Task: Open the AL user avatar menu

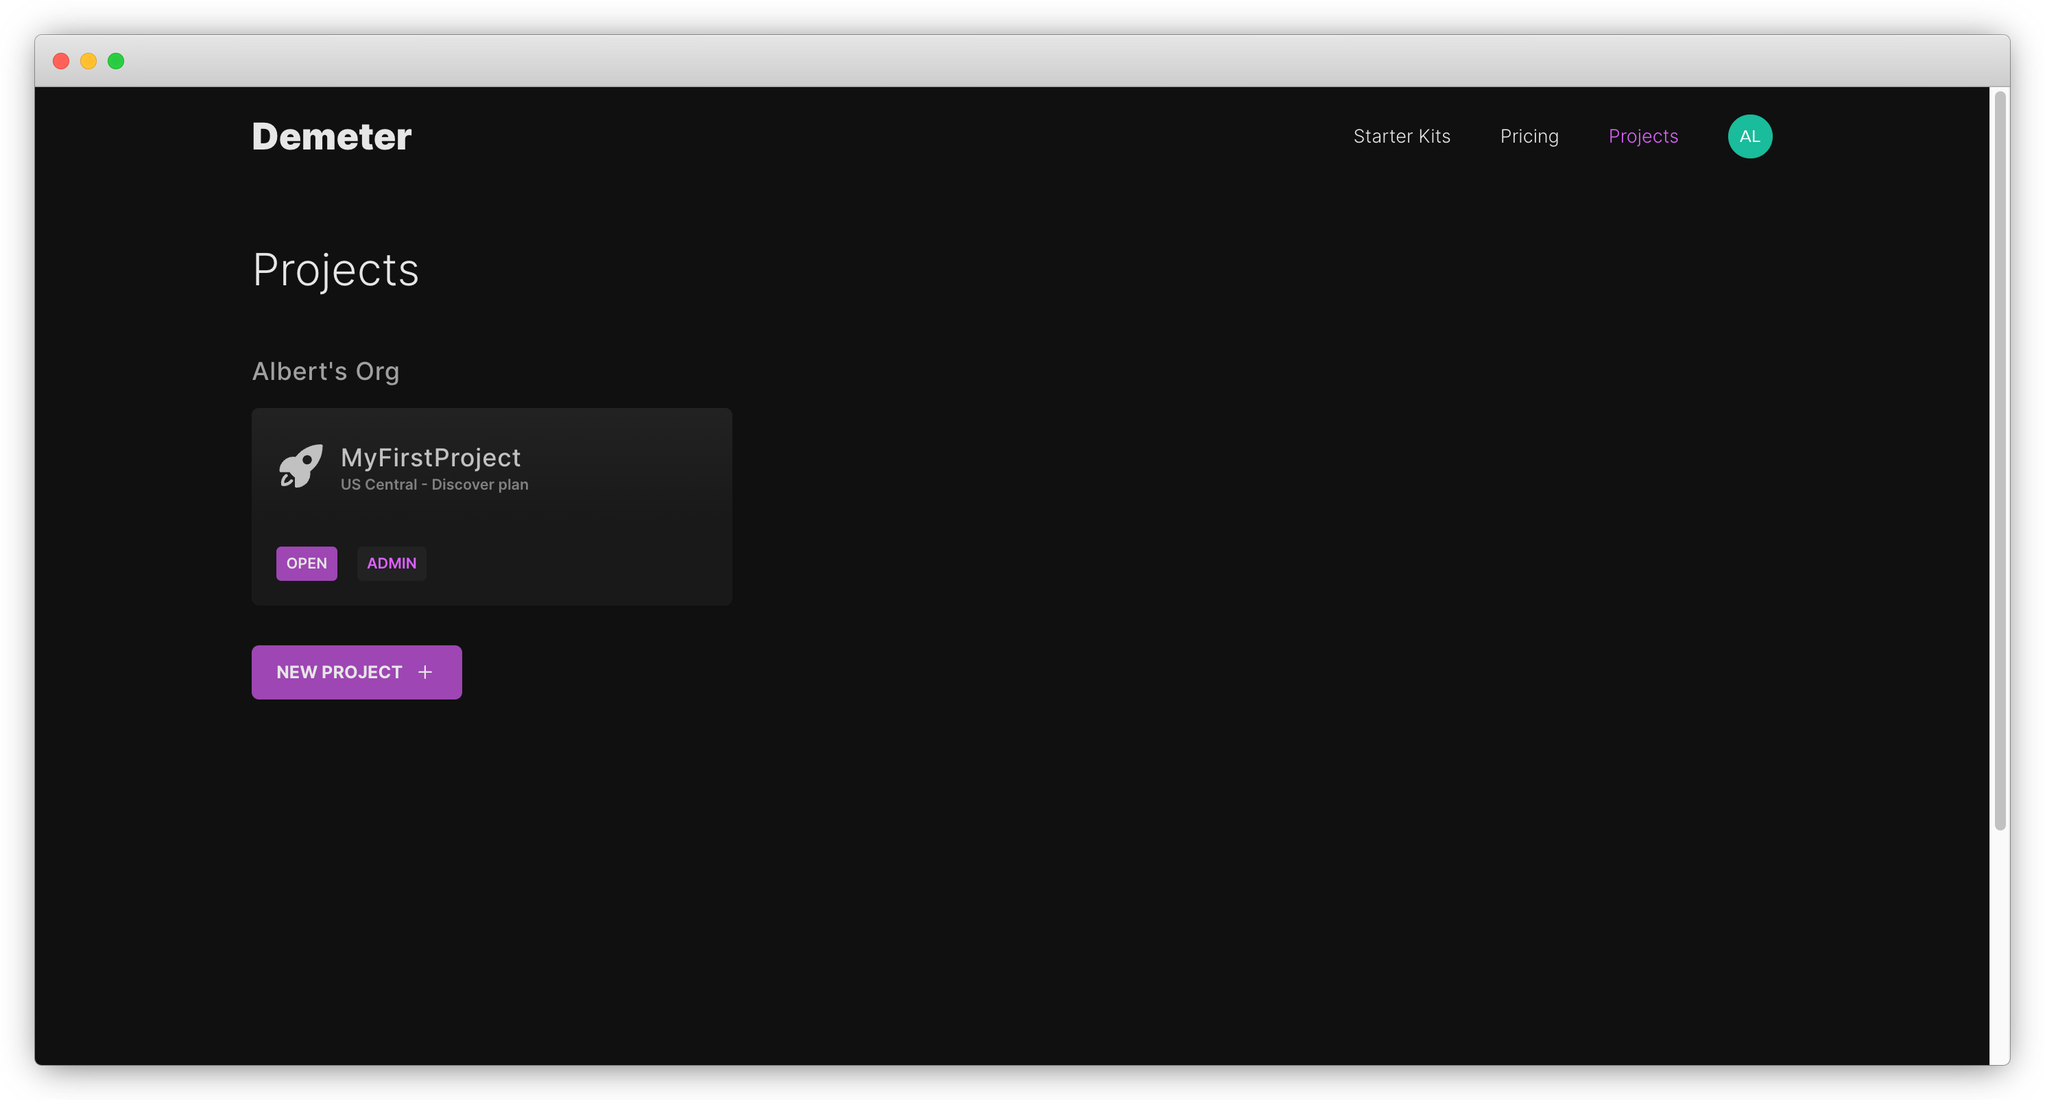Action: tap(1749, 136)
